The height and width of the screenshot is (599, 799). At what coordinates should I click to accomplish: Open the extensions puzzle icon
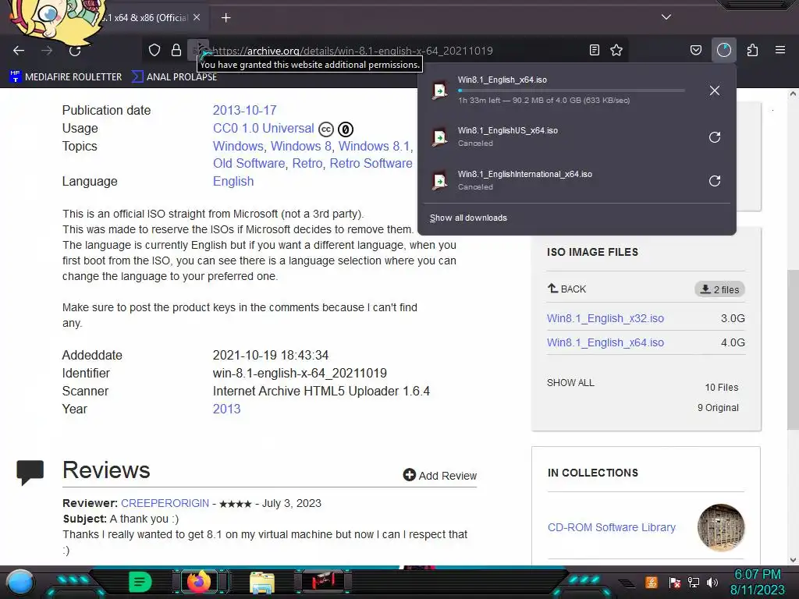(752, 50)
